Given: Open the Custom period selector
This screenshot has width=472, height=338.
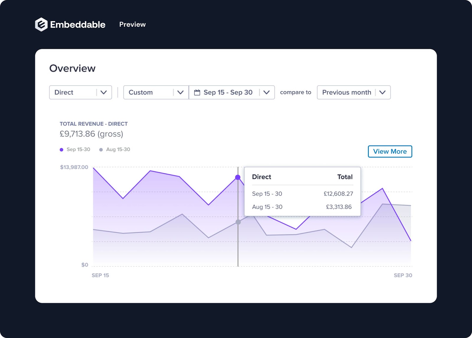Looking at the screenshot, I should pyautogui.click(x=156, y=92).
